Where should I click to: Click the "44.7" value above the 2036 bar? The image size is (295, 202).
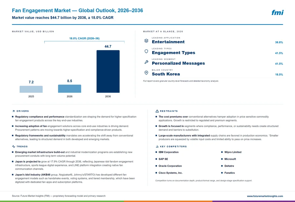pos(108,46)
